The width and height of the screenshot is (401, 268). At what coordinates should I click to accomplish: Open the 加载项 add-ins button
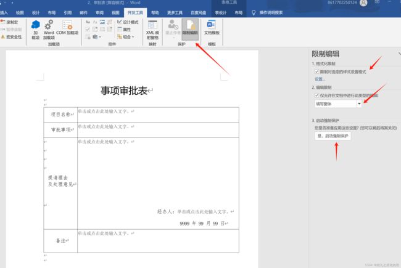[x=35, y=30]
